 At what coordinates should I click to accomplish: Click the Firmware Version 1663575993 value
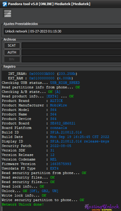61,164
